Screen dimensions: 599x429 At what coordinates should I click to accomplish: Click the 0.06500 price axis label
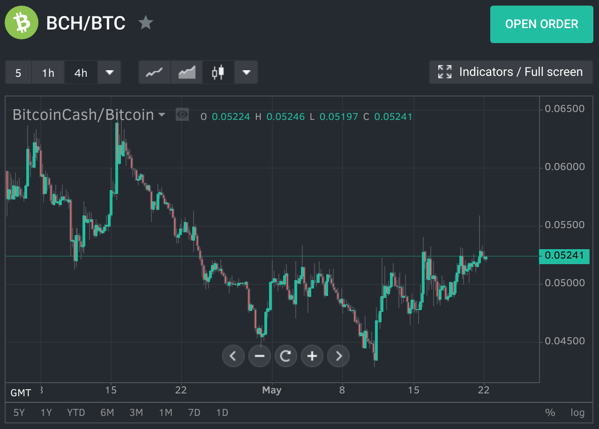pos(565,109)
